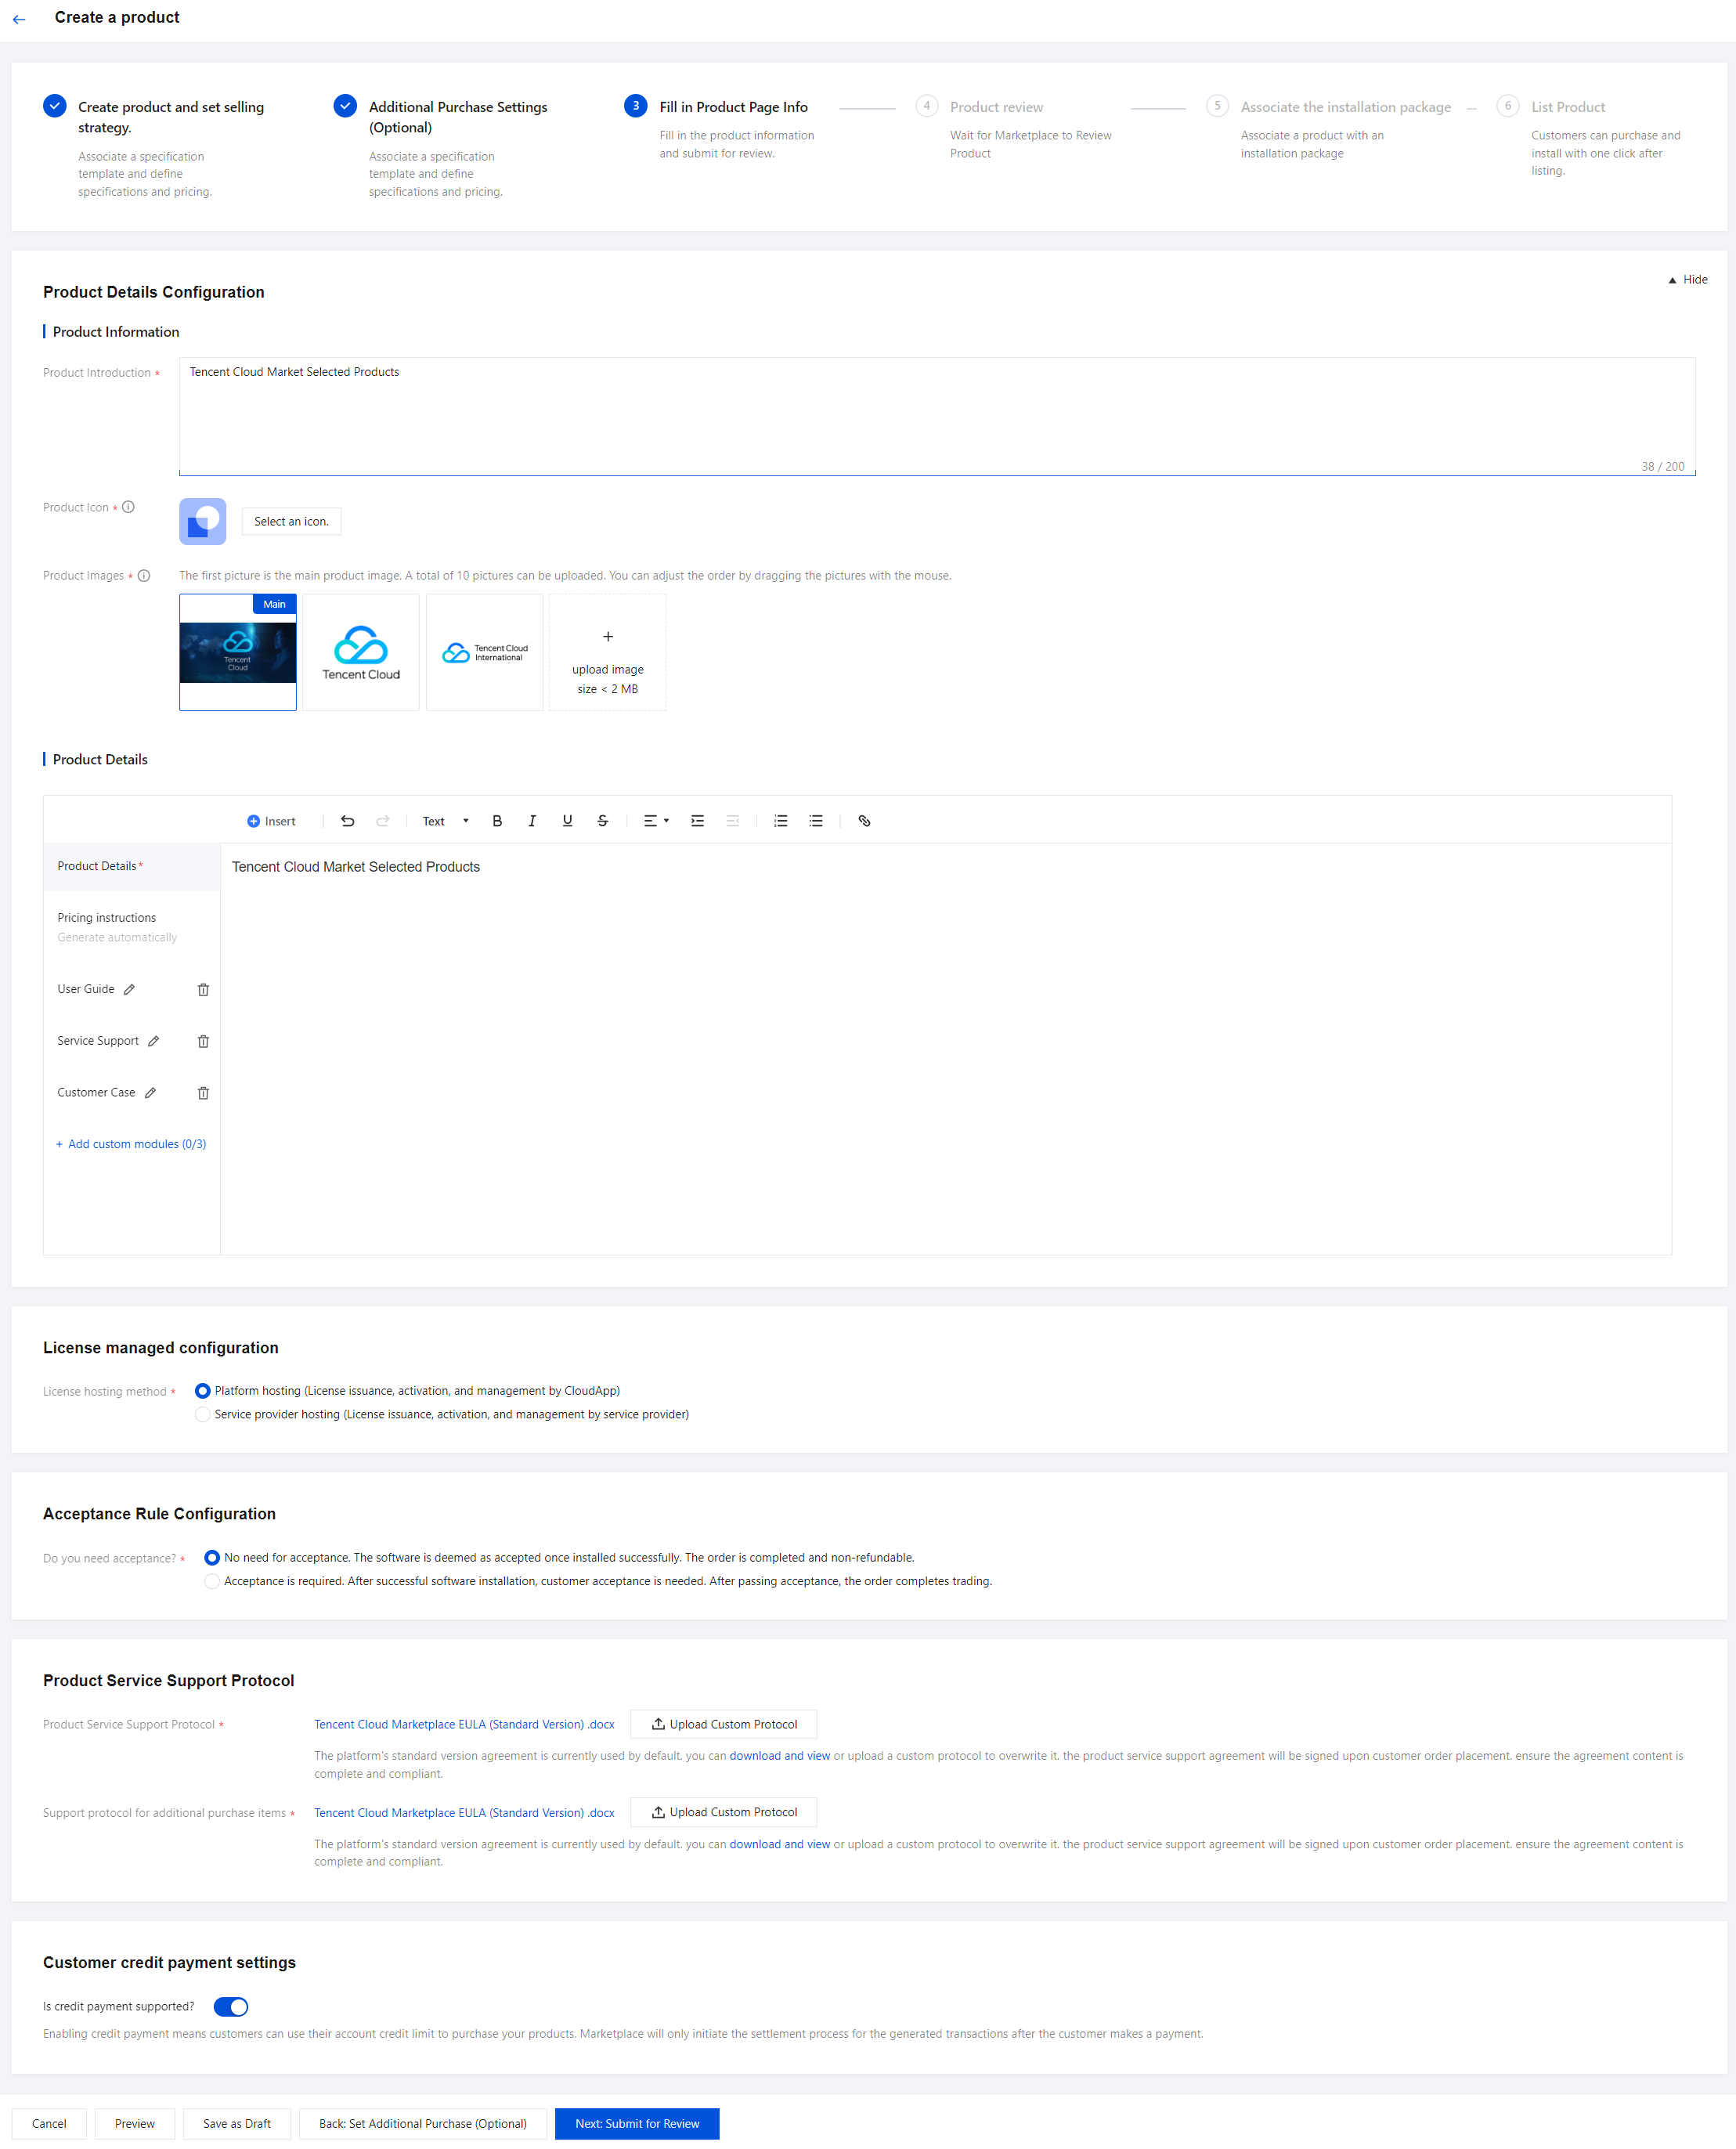Delete the User Guide module
The height and width of the screenshot is (2149, 1736).
tap(203, 989)
